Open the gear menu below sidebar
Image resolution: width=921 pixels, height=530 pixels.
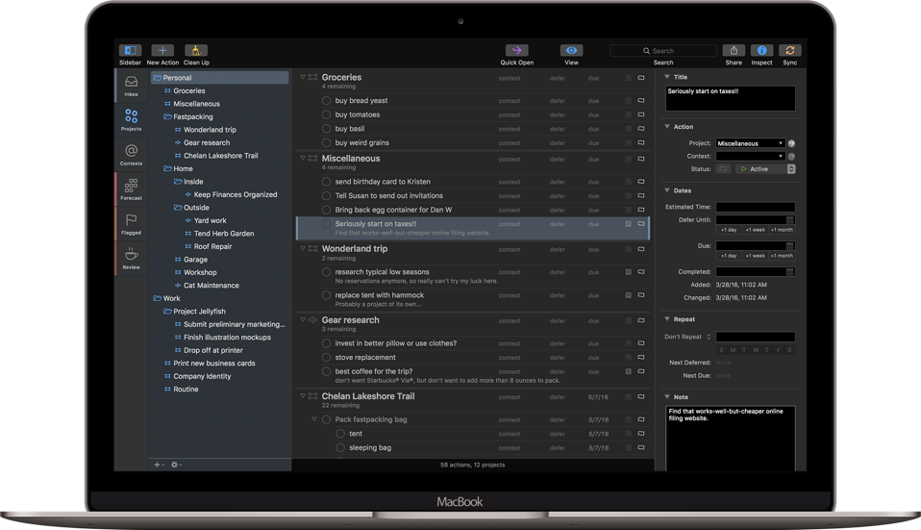tap(176, 465)
